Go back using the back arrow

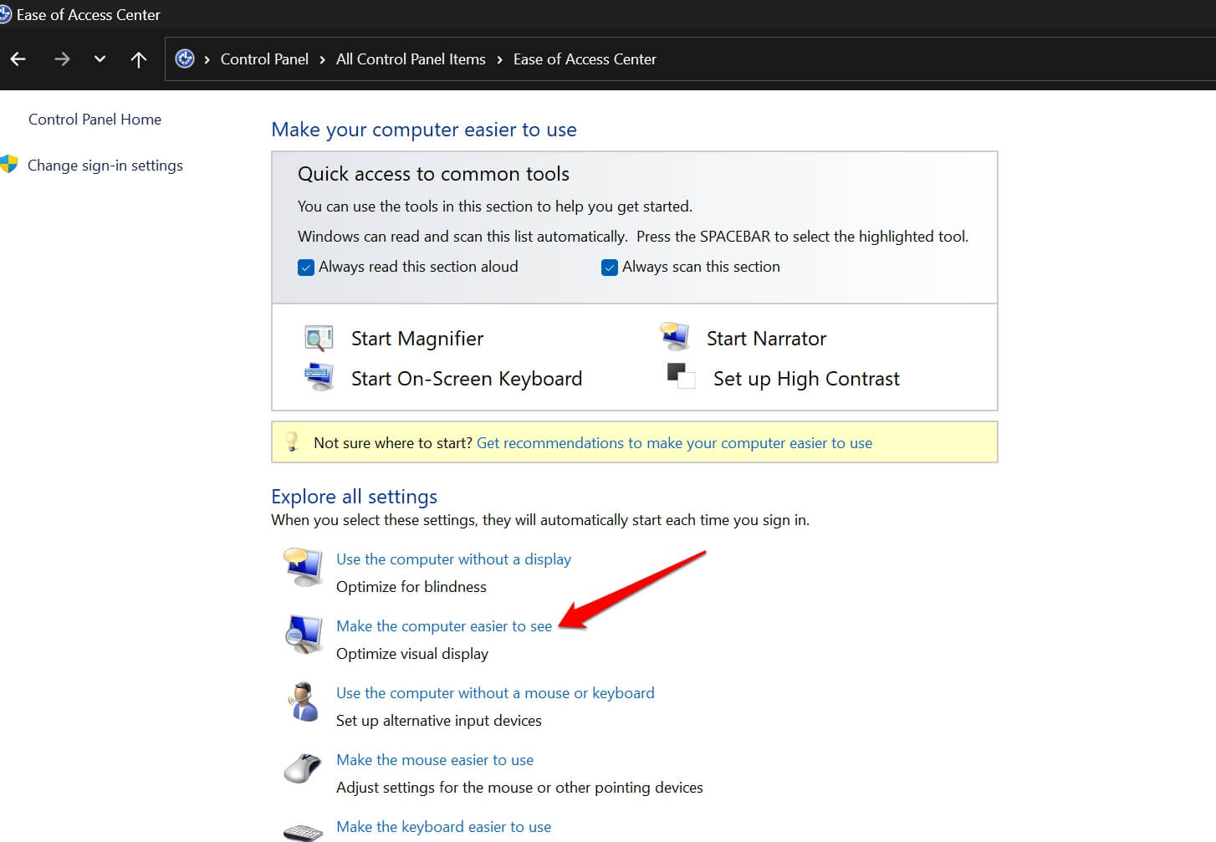coord(18,59)
